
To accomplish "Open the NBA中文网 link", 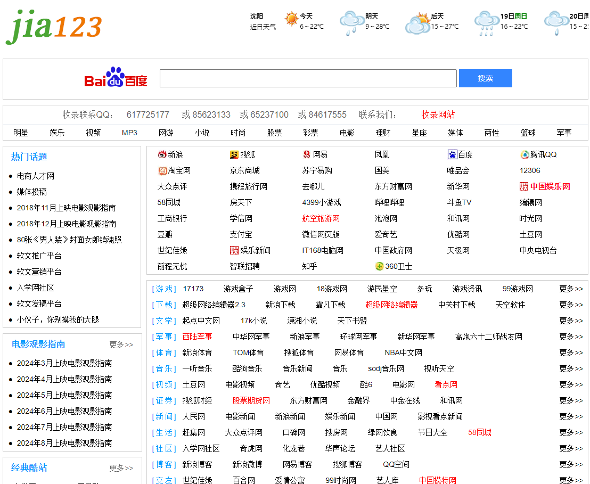I will tap(404, 352).
